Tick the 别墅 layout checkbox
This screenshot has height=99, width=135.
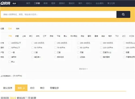coord(124,52)
